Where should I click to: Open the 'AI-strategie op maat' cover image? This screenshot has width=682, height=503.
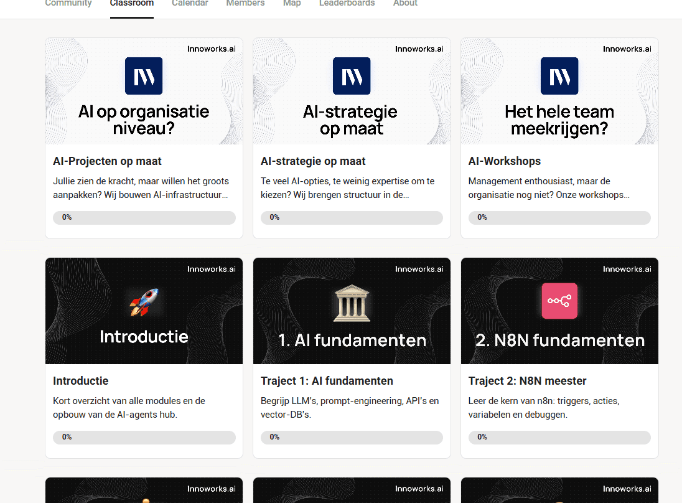click(352, 91)
